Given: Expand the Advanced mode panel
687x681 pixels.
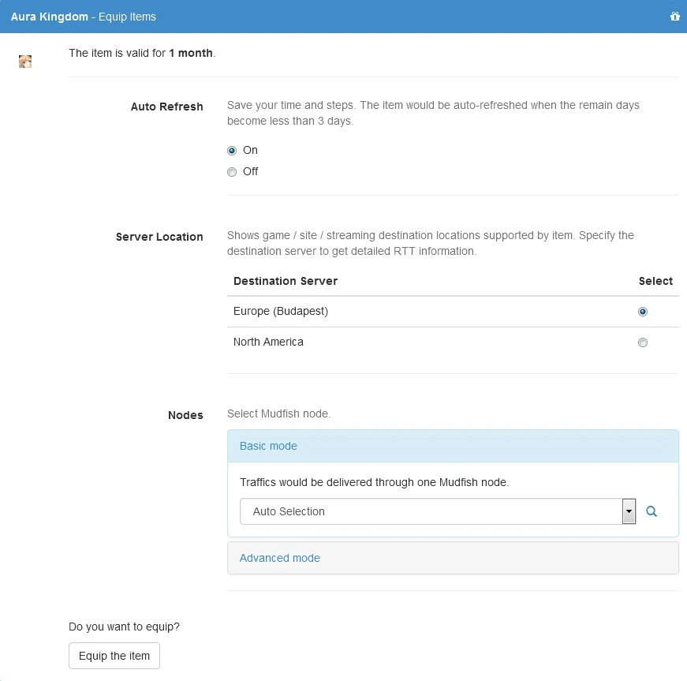Looking at the screenshot, I should click(x=280, y=558).
